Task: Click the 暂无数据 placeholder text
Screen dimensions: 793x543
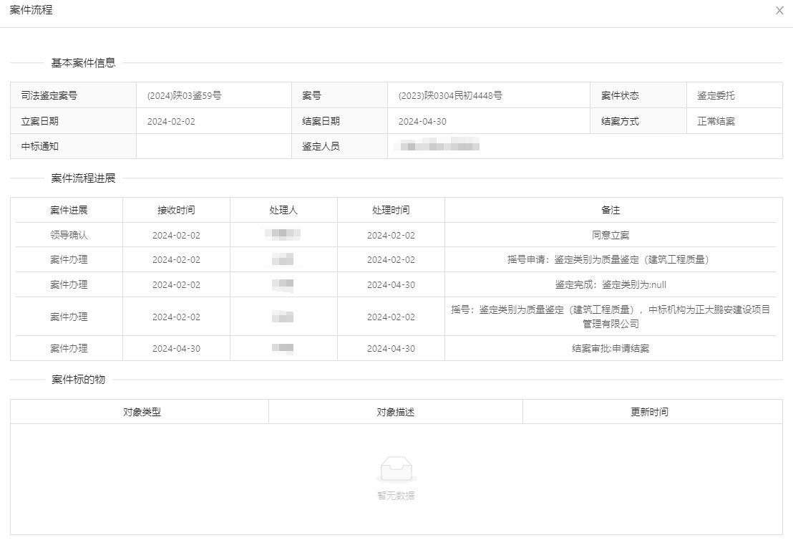Action: (x=396, y=495)
